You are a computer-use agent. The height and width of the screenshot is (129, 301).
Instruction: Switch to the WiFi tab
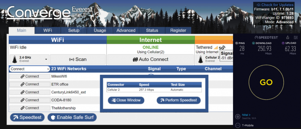[48, 30]
